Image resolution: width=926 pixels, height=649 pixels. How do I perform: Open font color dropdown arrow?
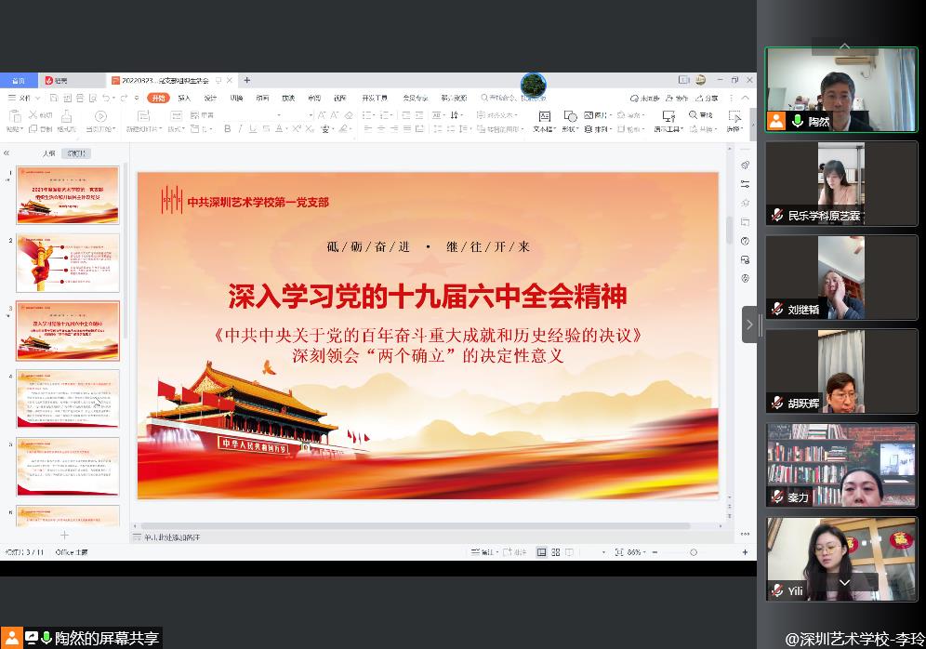coord(287,128)
